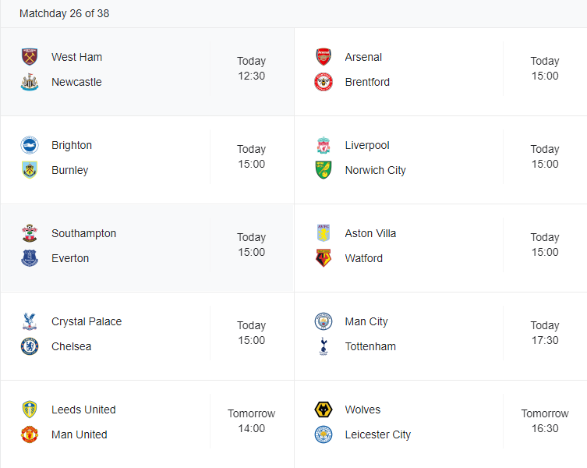Screen dimensions: 587x468
Task: Click the Brentford bee crest
Action: [323, 82]
